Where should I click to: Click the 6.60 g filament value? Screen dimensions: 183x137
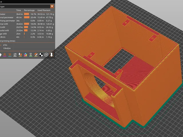[x=49, y=31]
